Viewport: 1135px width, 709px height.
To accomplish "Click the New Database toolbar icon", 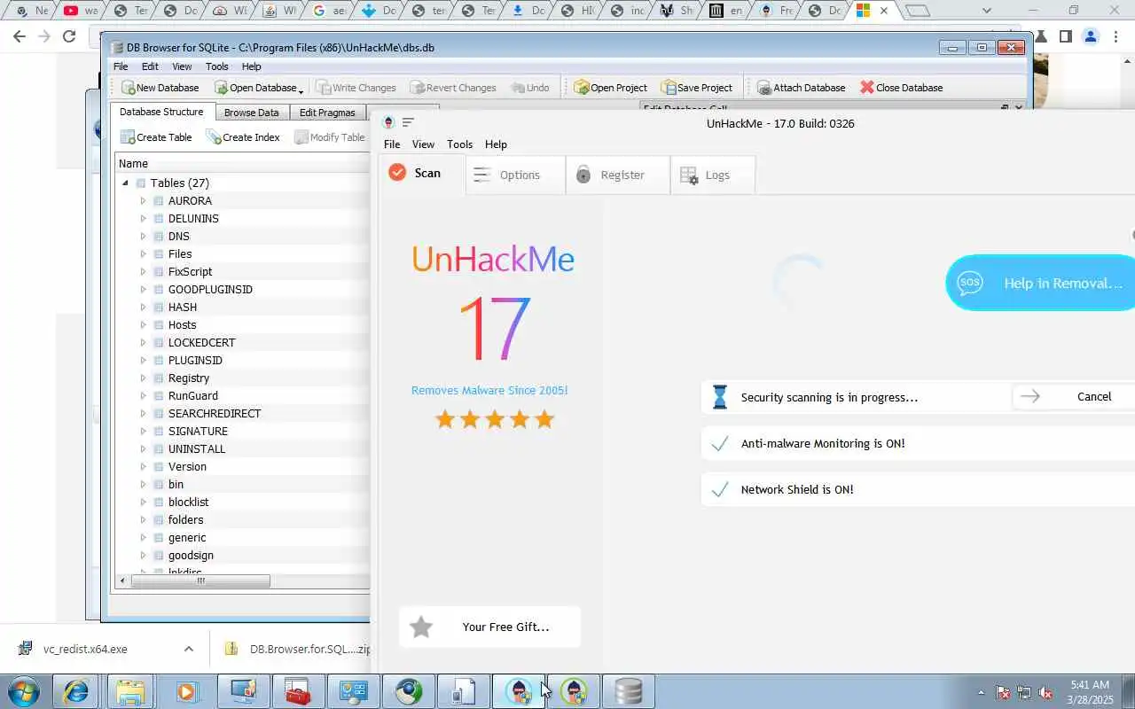I will coord(160,88).
